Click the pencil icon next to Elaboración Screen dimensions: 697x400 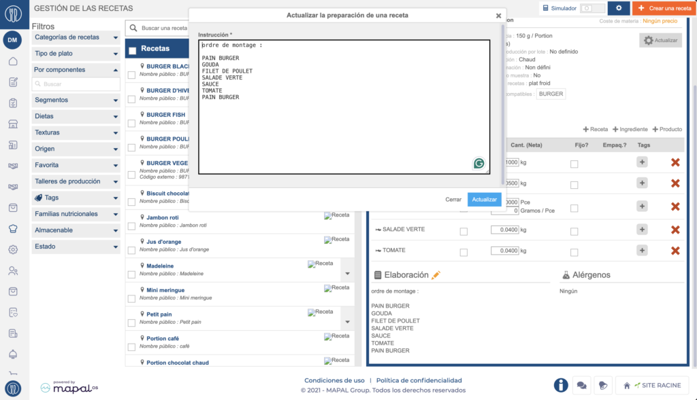436,275
